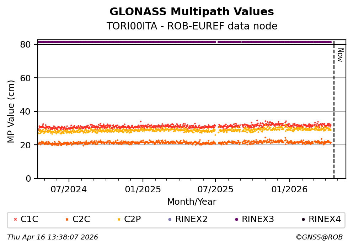Click the 07/2025 x-axis tick label
353x248 pixels.
(x=215, y=189)
